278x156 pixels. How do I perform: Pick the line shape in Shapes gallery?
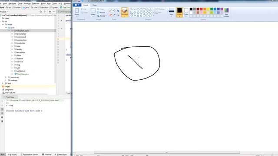132,10
